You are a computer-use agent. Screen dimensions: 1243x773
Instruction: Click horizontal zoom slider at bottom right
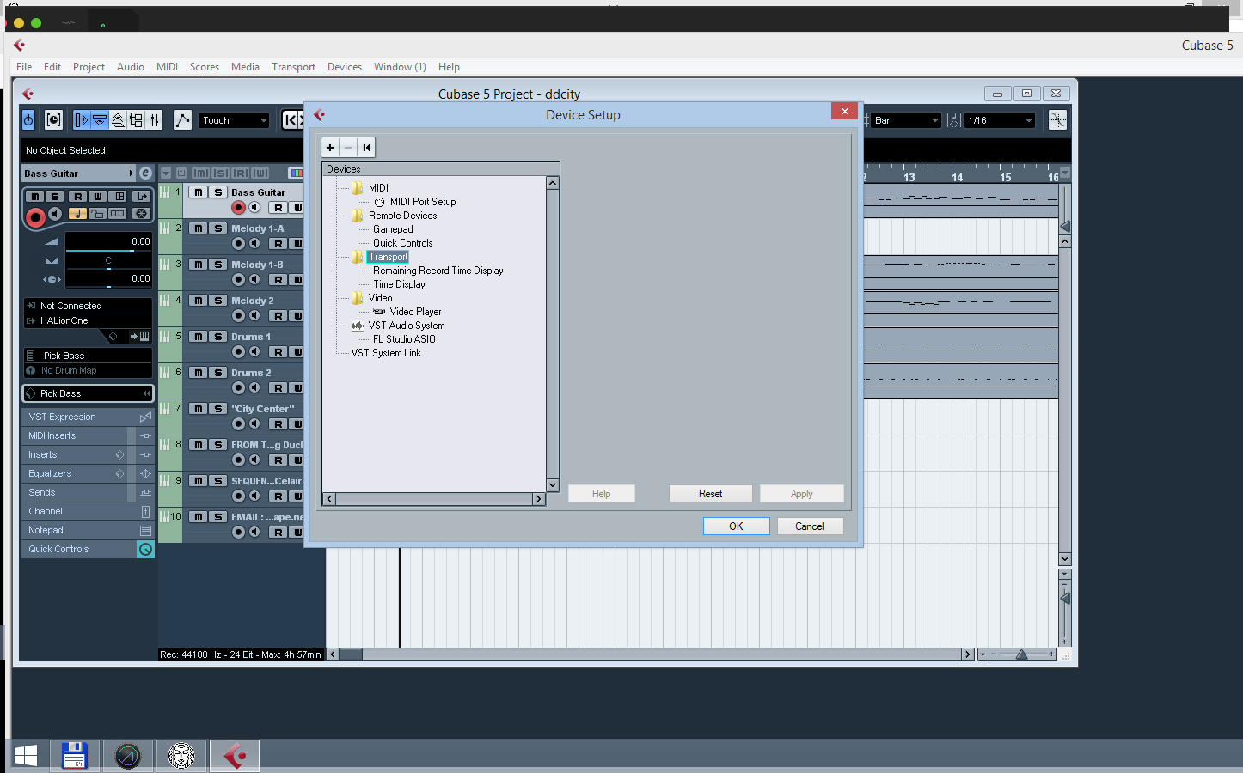click(x=1021, y=654)
